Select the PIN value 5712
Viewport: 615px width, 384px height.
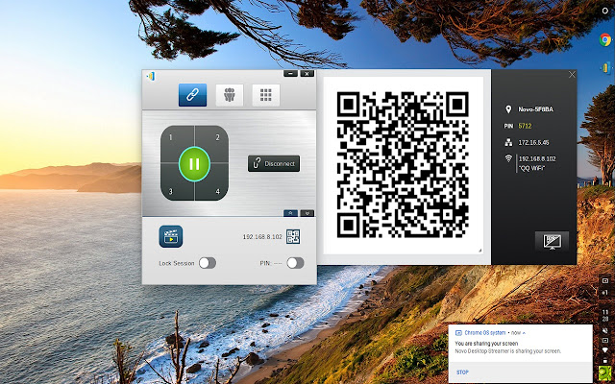(x=525, y=126)
